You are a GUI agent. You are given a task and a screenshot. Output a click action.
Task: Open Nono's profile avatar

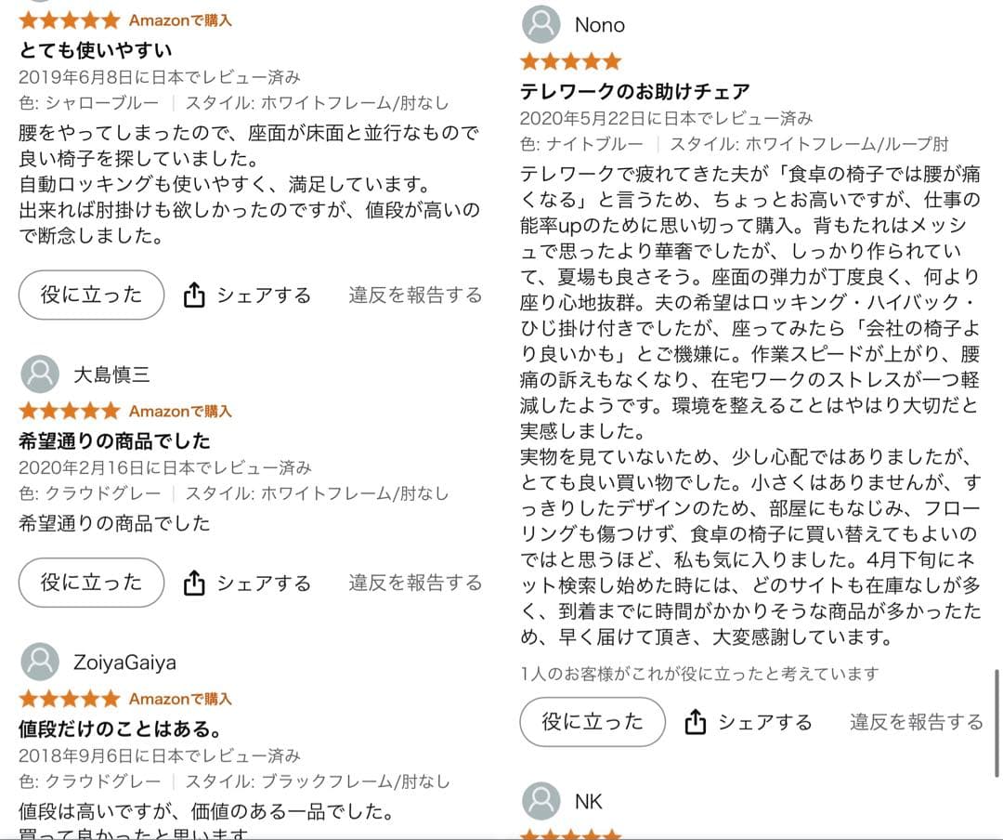(x=540, y=26)
